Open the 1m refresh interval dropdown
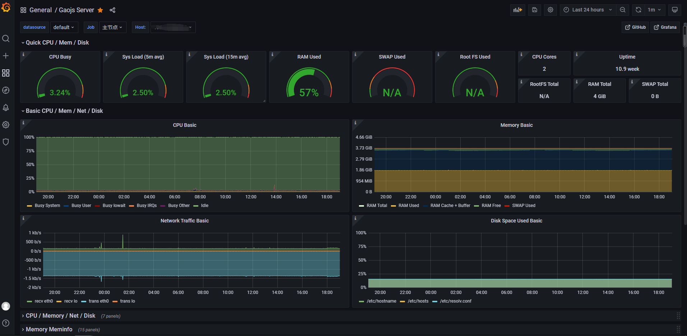Viewport: 687px width, 336px height. click(x=655, y=10)
